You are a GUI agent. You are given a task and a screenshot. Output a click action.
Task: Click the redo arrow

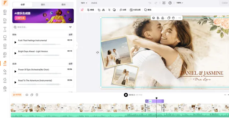pyautogui.click(x=156, y=3)
